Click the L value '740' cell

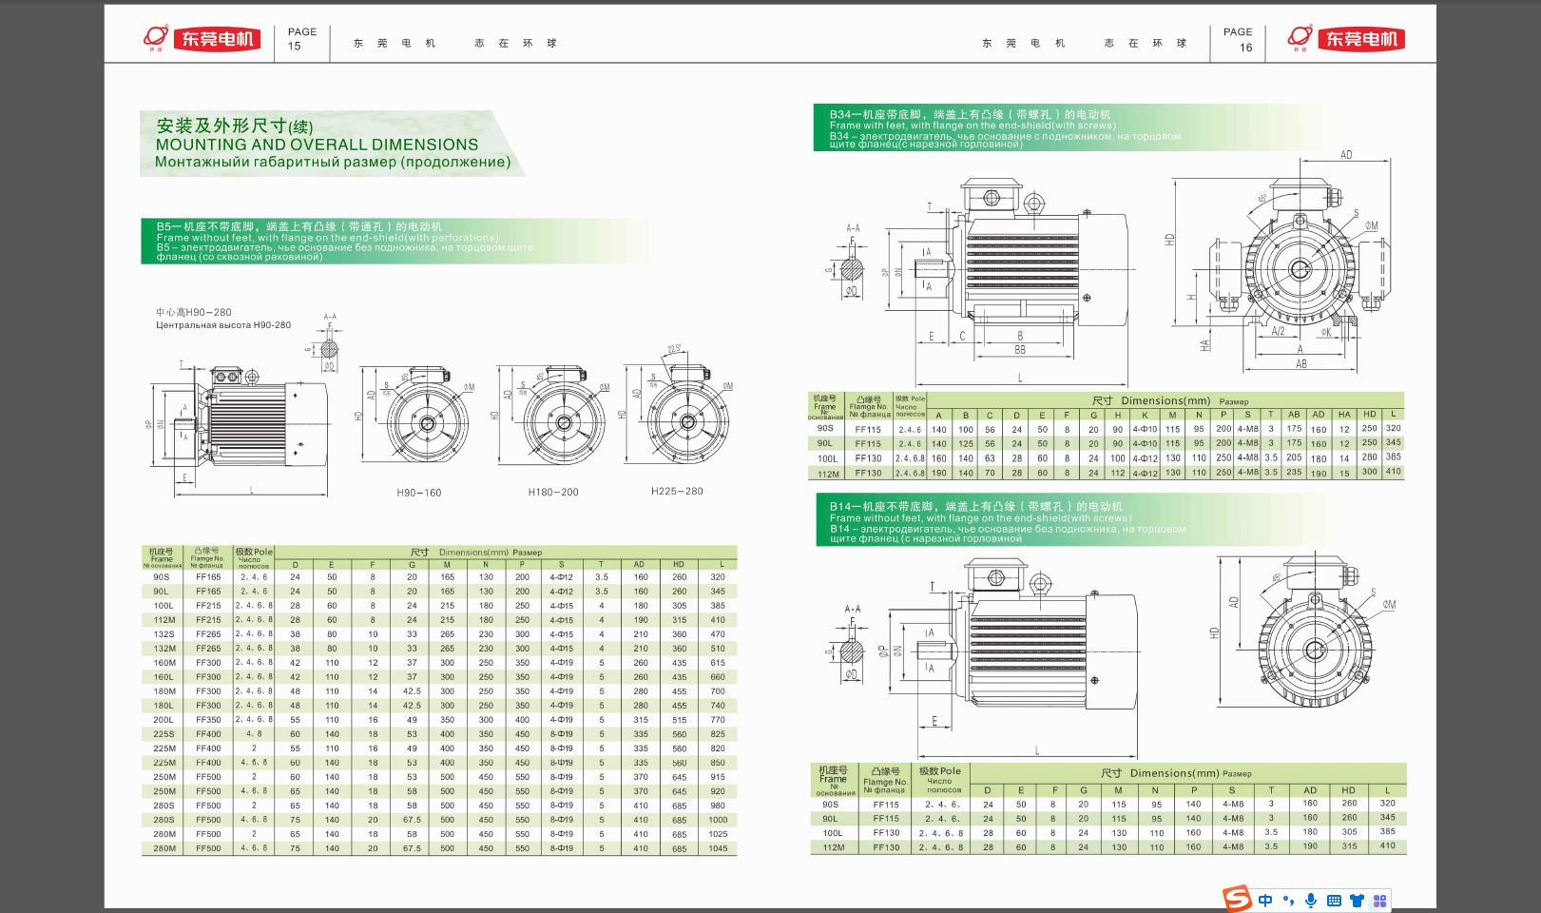[x=718, y=706]
